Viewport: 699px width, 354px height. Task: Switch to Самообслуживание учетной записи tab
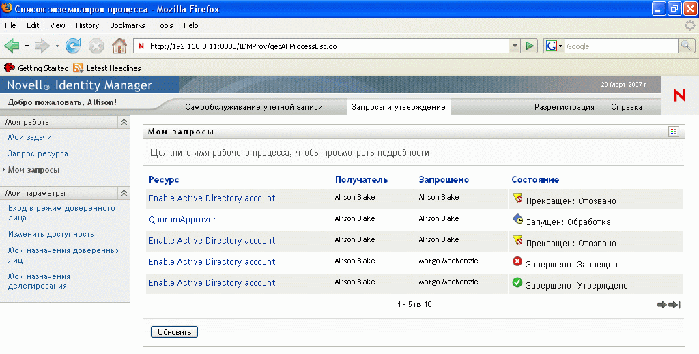click(x=254, y=107)
